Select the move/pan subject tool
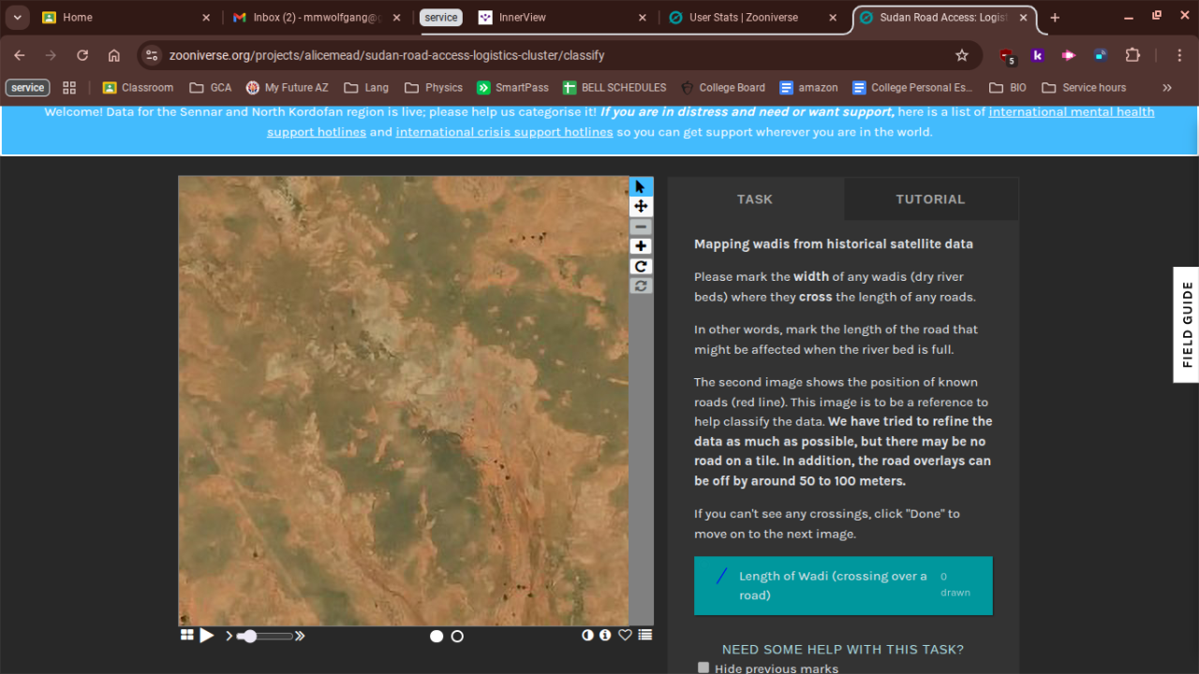Image resolution: width=1199 pixels, height=674 pixels. coord(641,206)
